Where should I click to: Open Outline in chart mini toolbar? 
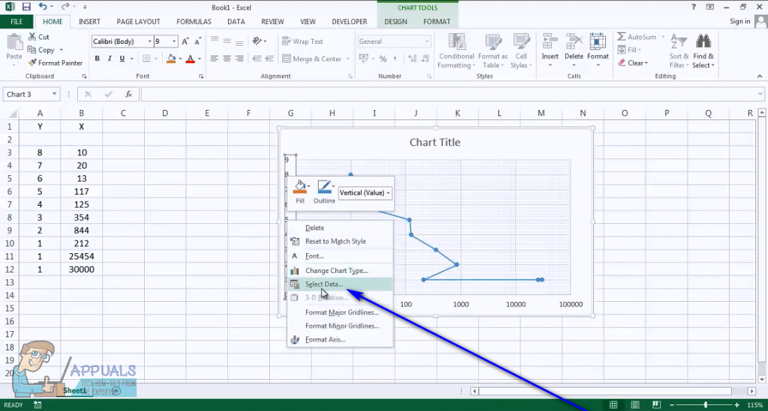point(324,191)
